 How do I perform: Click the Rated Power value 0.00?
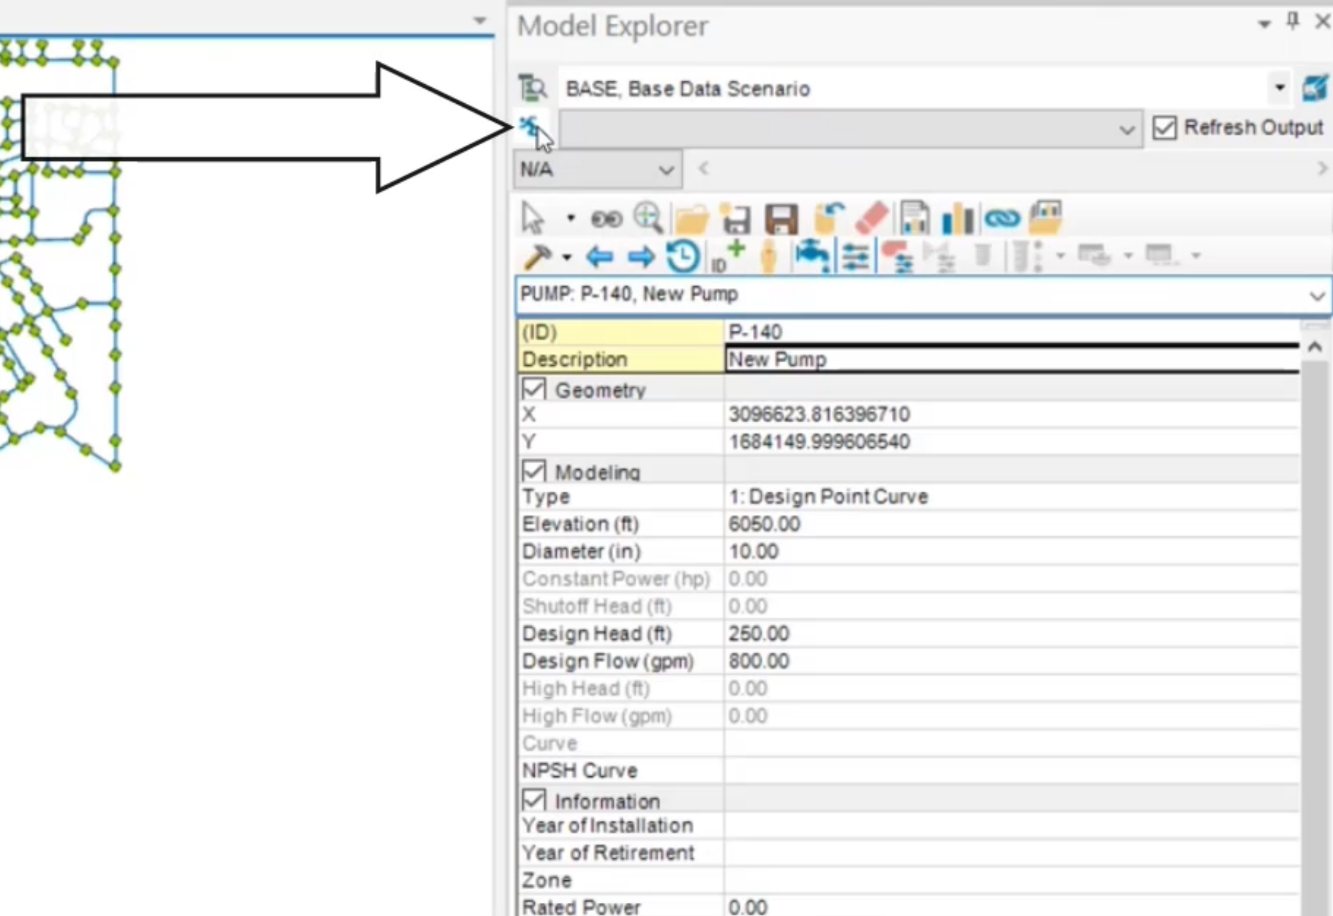point(748,907)
